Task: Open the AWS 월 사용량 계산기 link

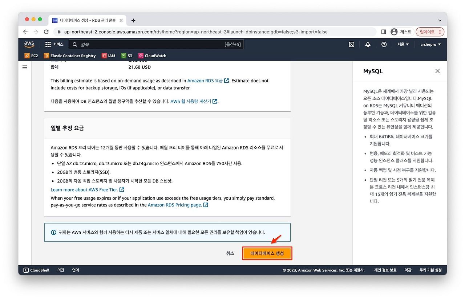Action: (x=194, y=101)
